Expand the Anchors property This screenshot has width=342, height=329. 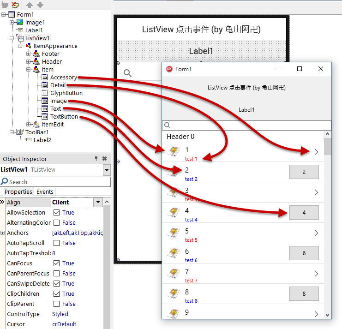click(x=3, y=233)
